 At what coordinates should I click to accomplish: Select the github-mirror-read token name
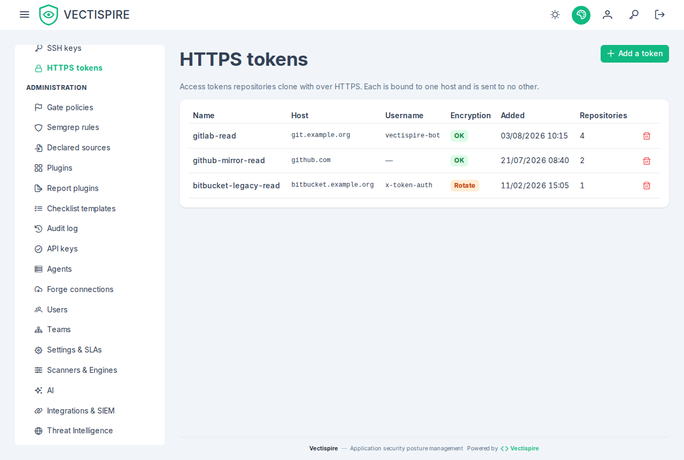[229, 160]
